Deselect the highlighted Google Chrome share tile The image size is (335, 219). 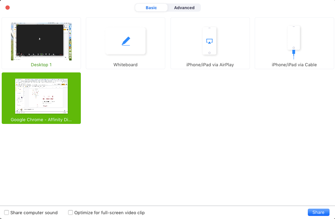[x=41, y=98]
